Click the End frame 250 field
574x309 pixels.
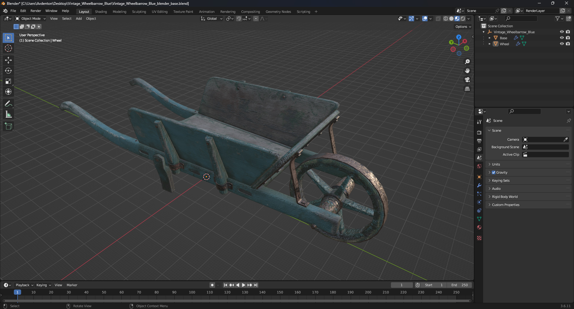pyautogui.click(x=460, y=285)
